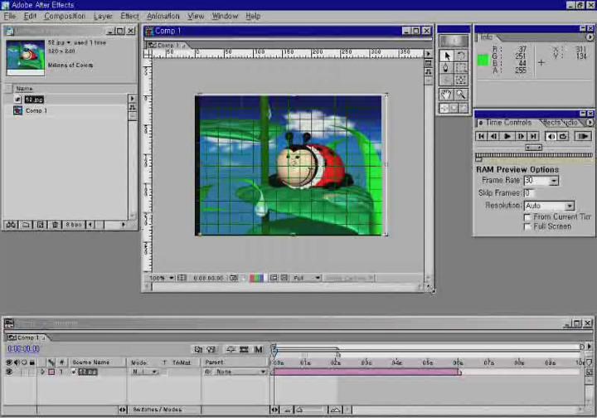
Task: Step back one frame in Time Controls
Action: point(494,136)
